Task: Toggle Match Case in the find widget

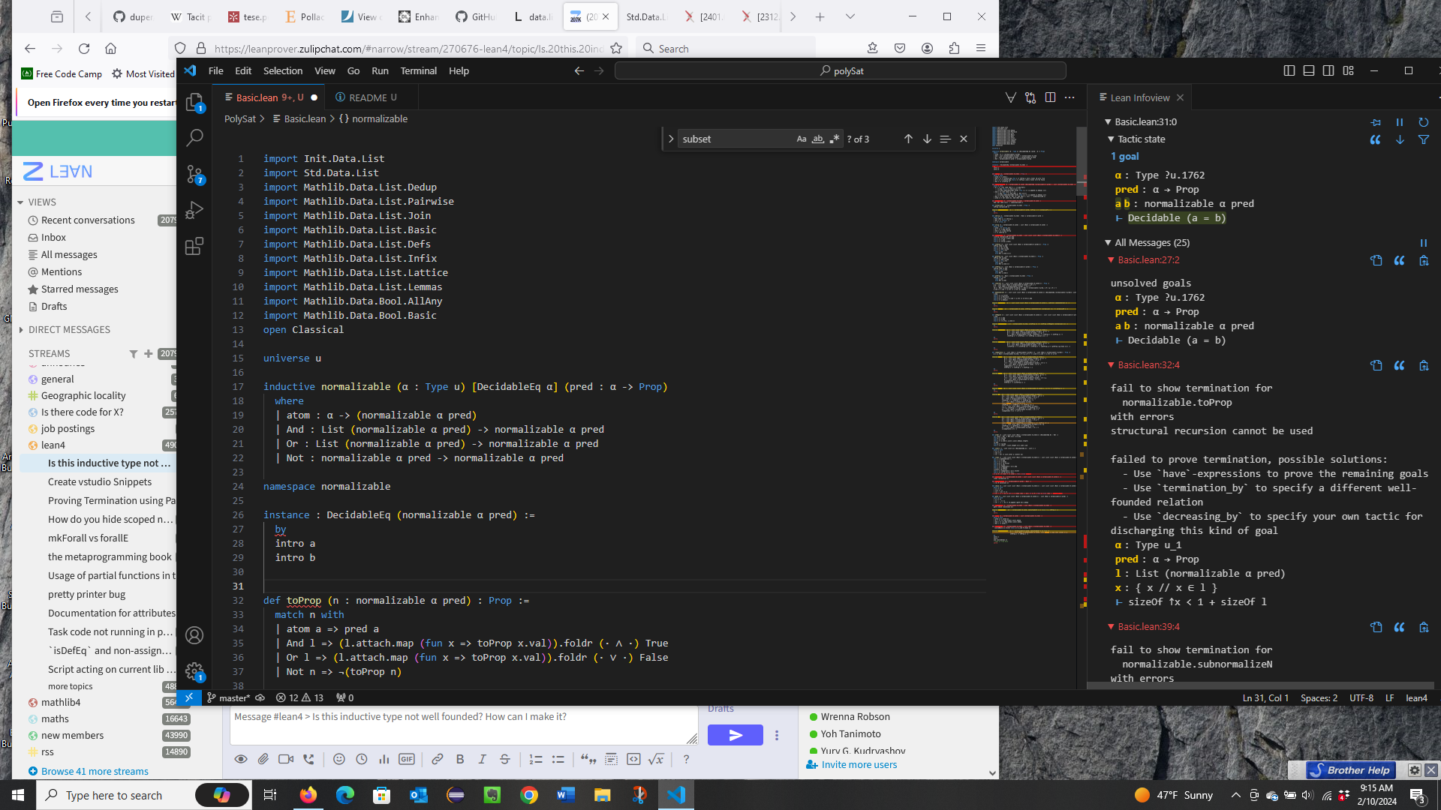Action: point(802,139)
